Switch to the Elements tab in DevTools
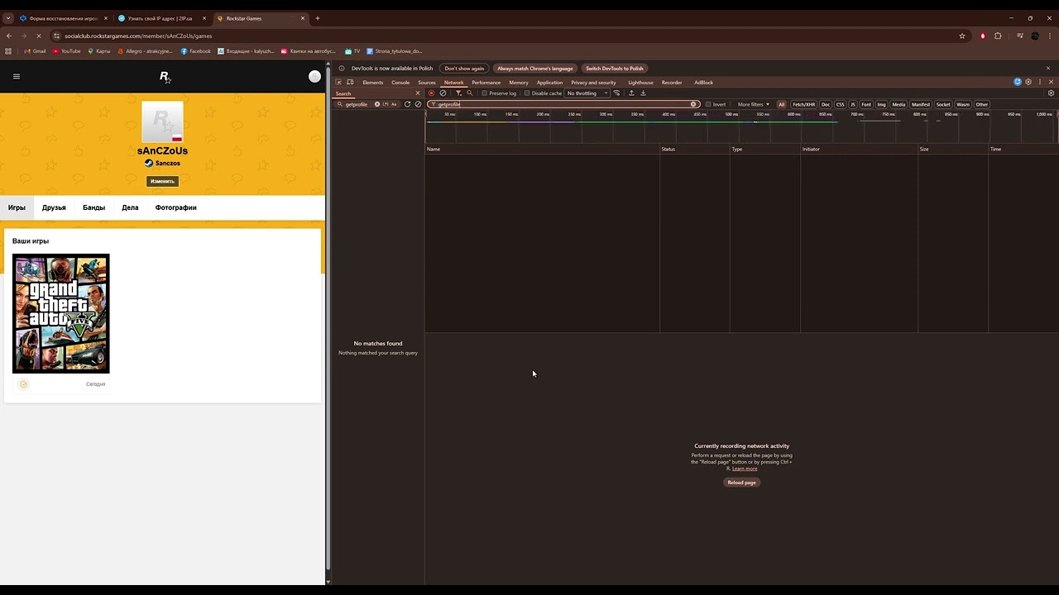Viewport: 1059px width, 595px height. coord(373,83)
